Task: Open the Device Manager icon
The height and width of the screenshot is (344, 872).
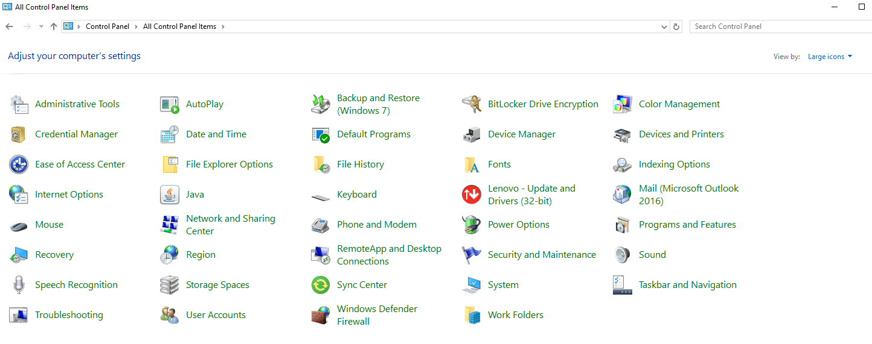Action: (472, 134)
